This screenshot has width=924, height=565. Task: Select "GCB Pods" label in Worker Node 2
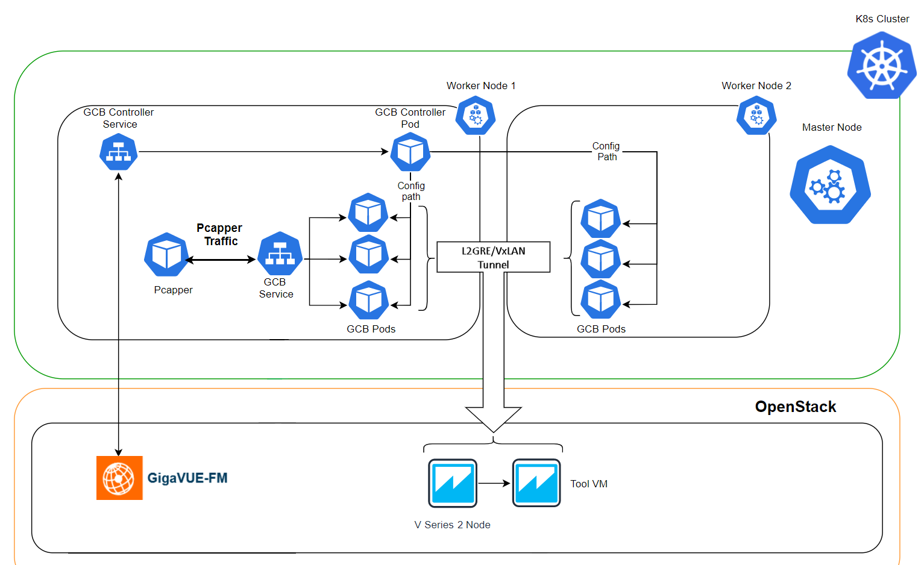point(602,329)
